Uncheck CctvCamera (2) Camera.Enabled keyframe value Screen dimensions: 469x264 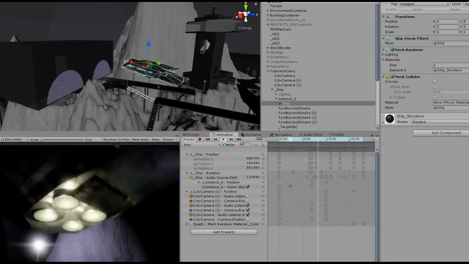[247, 210]
